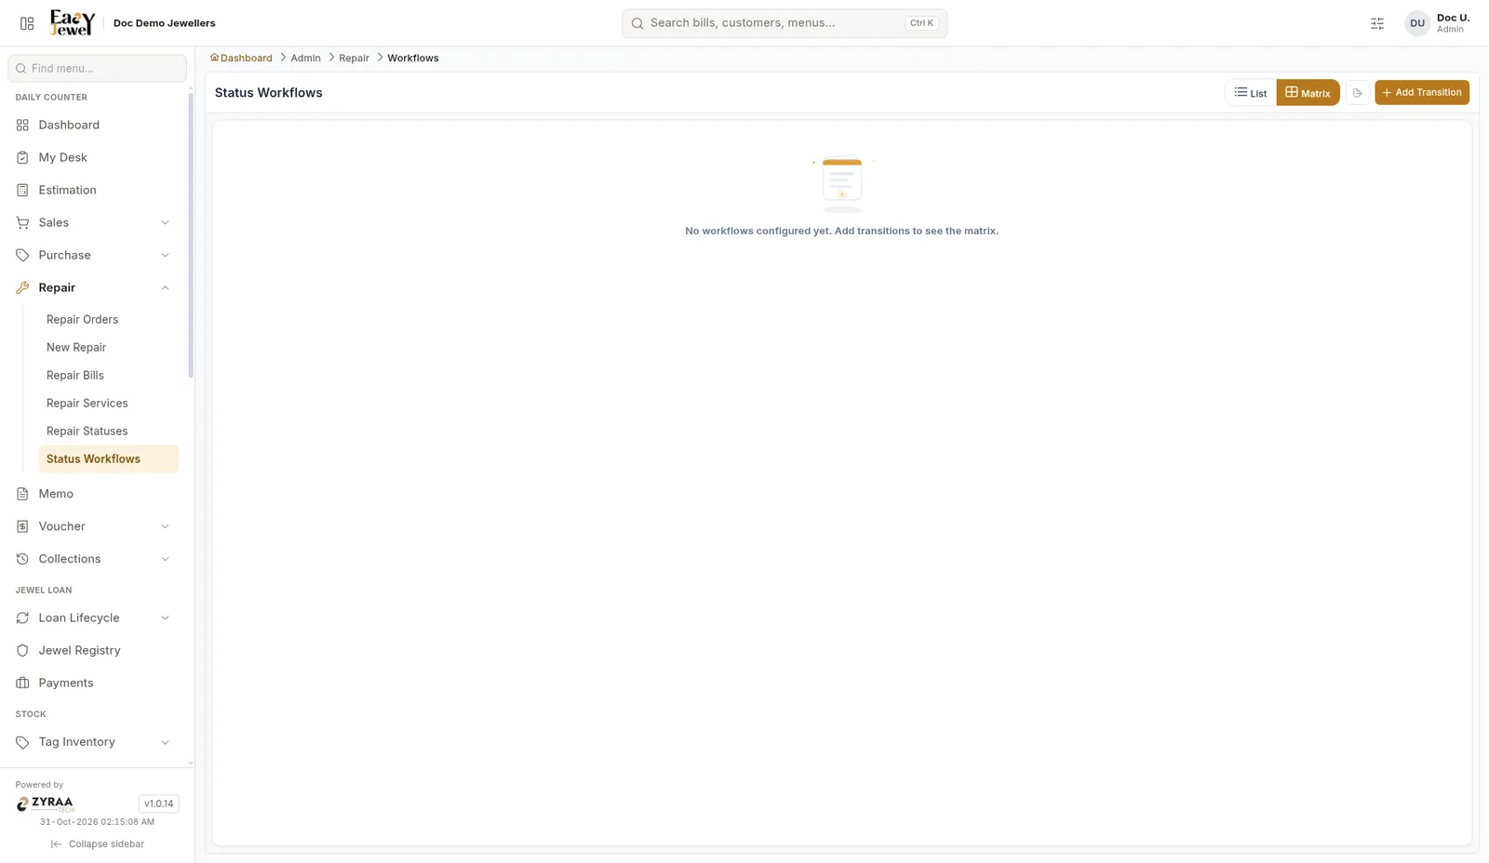
Task: Click the My Desk clipboard icon
Action: pyautogui.click(x=22, y=157)
